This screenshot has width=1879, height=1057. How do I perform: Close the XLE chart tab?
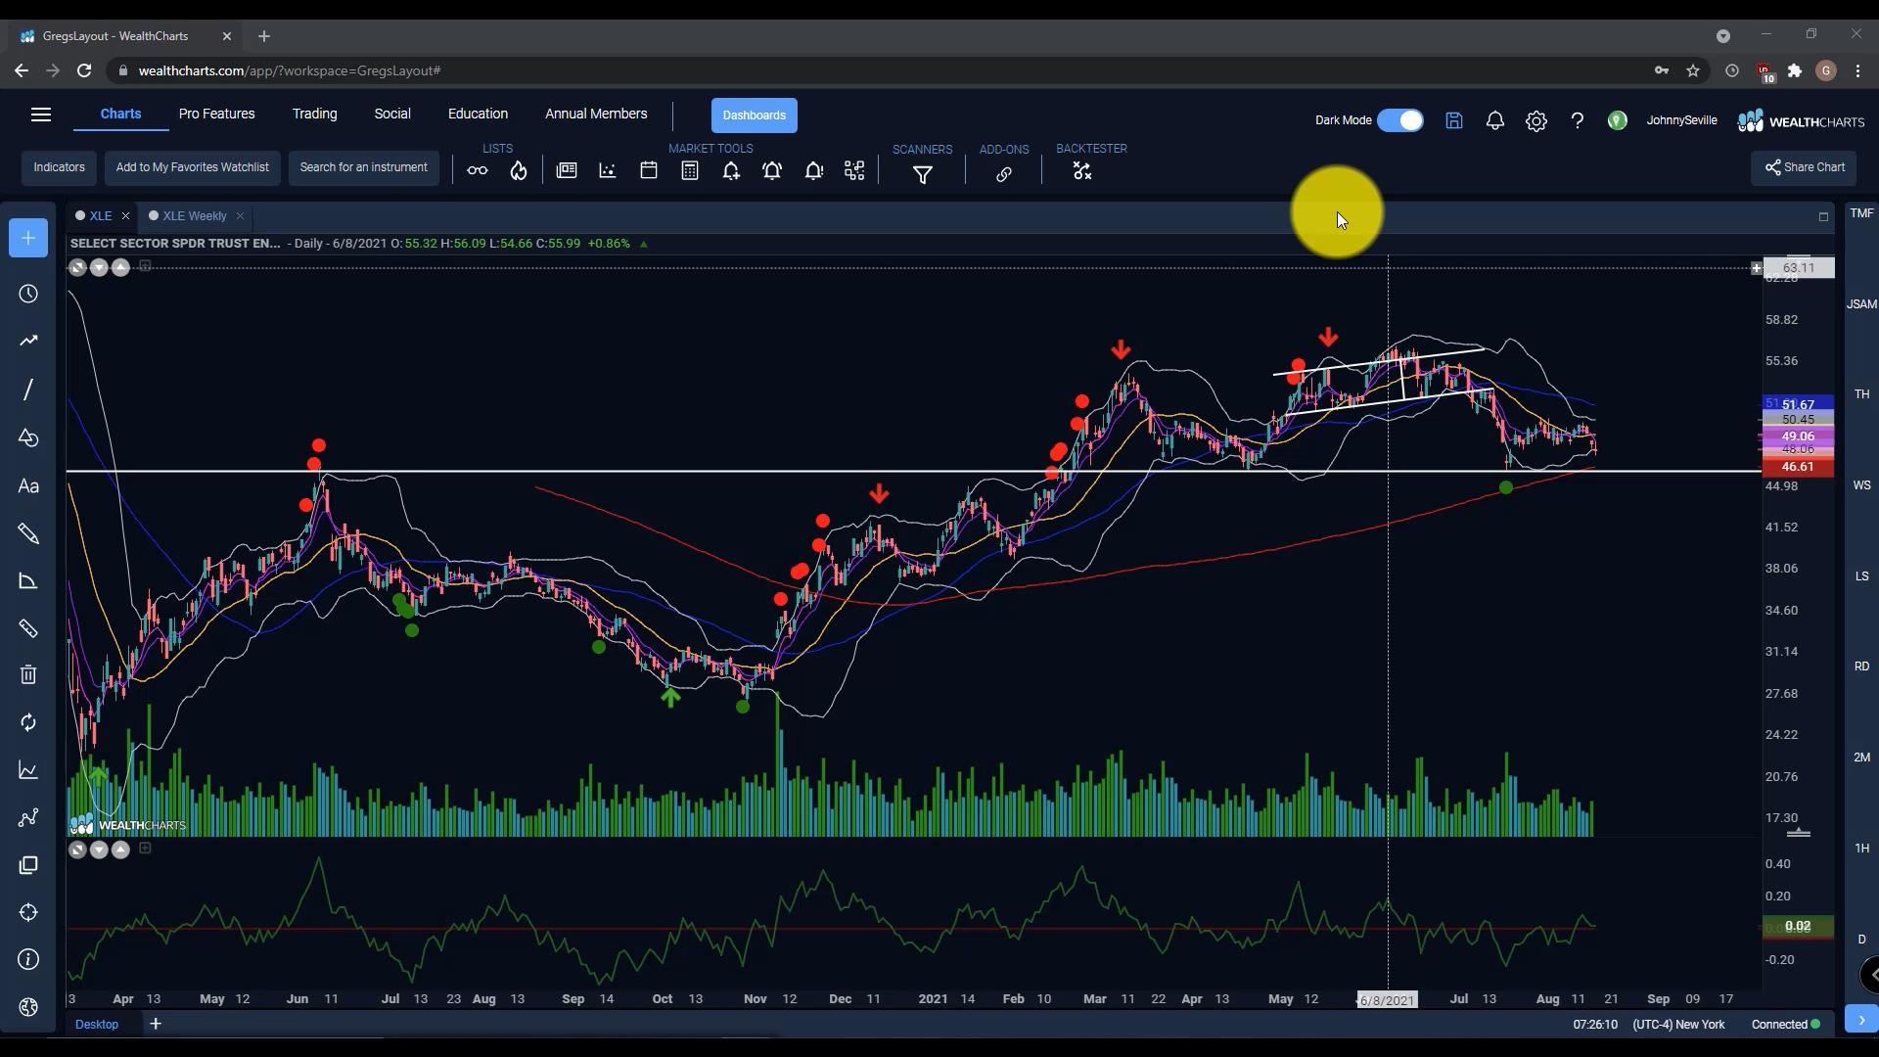point(125,216)
